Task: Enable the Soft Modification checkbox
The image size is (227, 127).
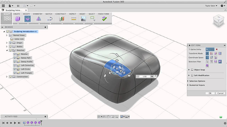Action: 192,75
